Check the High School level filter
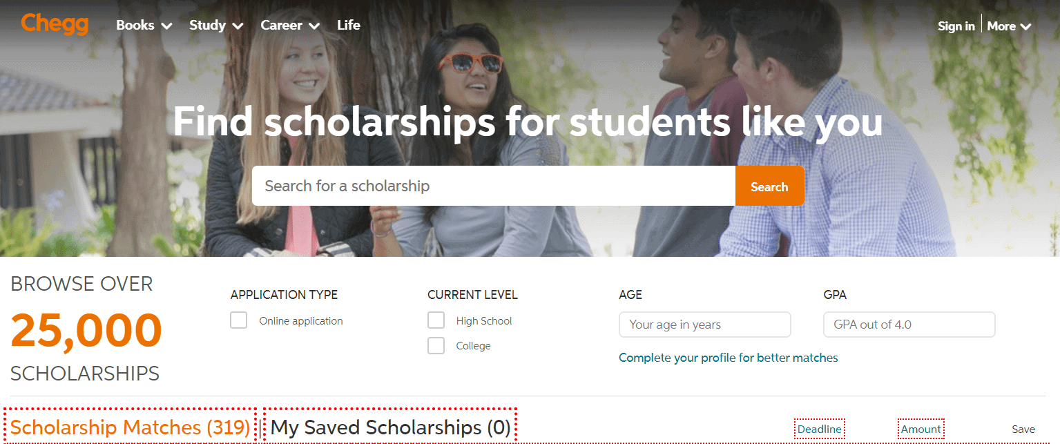 (436, 320)
